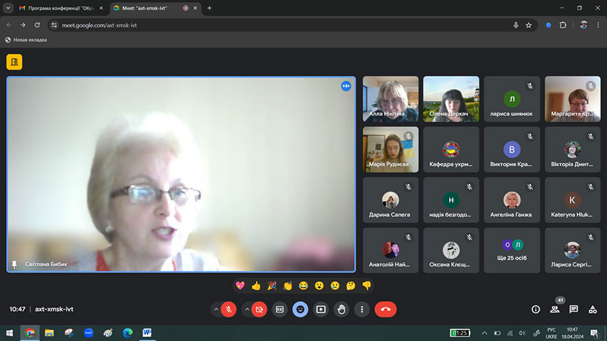The width and height of the screenshot is (607, 341).
Task: Open options on Світлана Бибик main video
Action: tap(346, 86)
